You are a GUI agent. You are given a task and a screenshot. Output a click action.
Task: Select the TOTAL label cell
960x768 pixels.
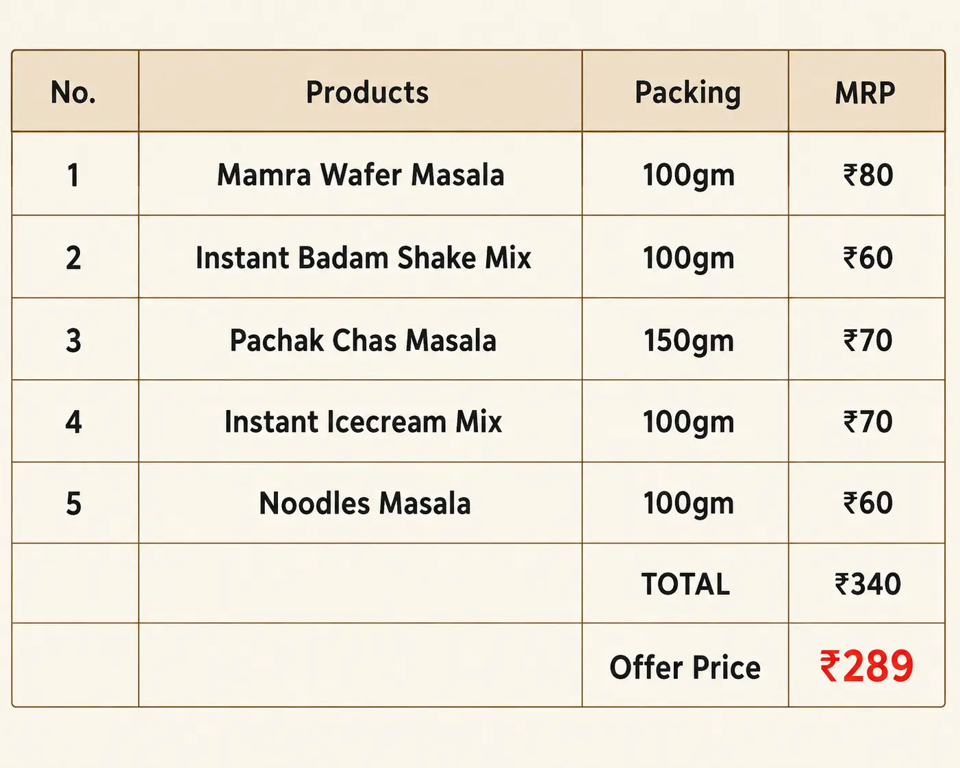click(x=685, y=585)
